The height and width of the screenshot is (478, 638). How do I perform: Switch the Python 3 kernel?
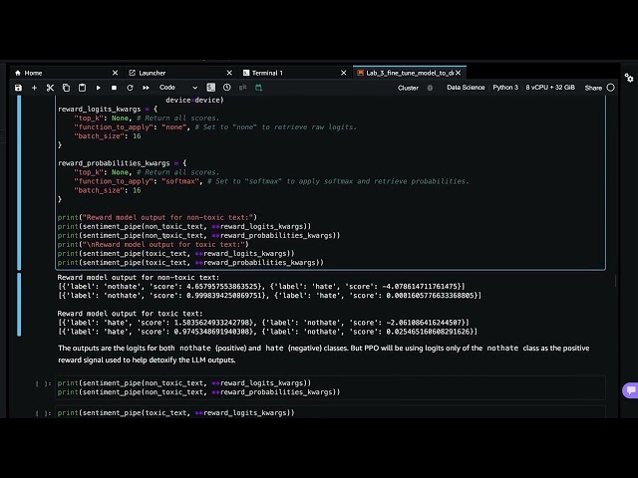click(x=505, y=88)
